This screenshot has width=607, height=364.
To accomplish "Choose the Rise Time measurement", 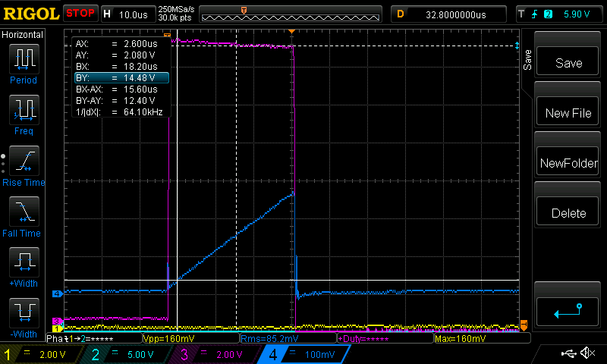I will coord(23,165).
